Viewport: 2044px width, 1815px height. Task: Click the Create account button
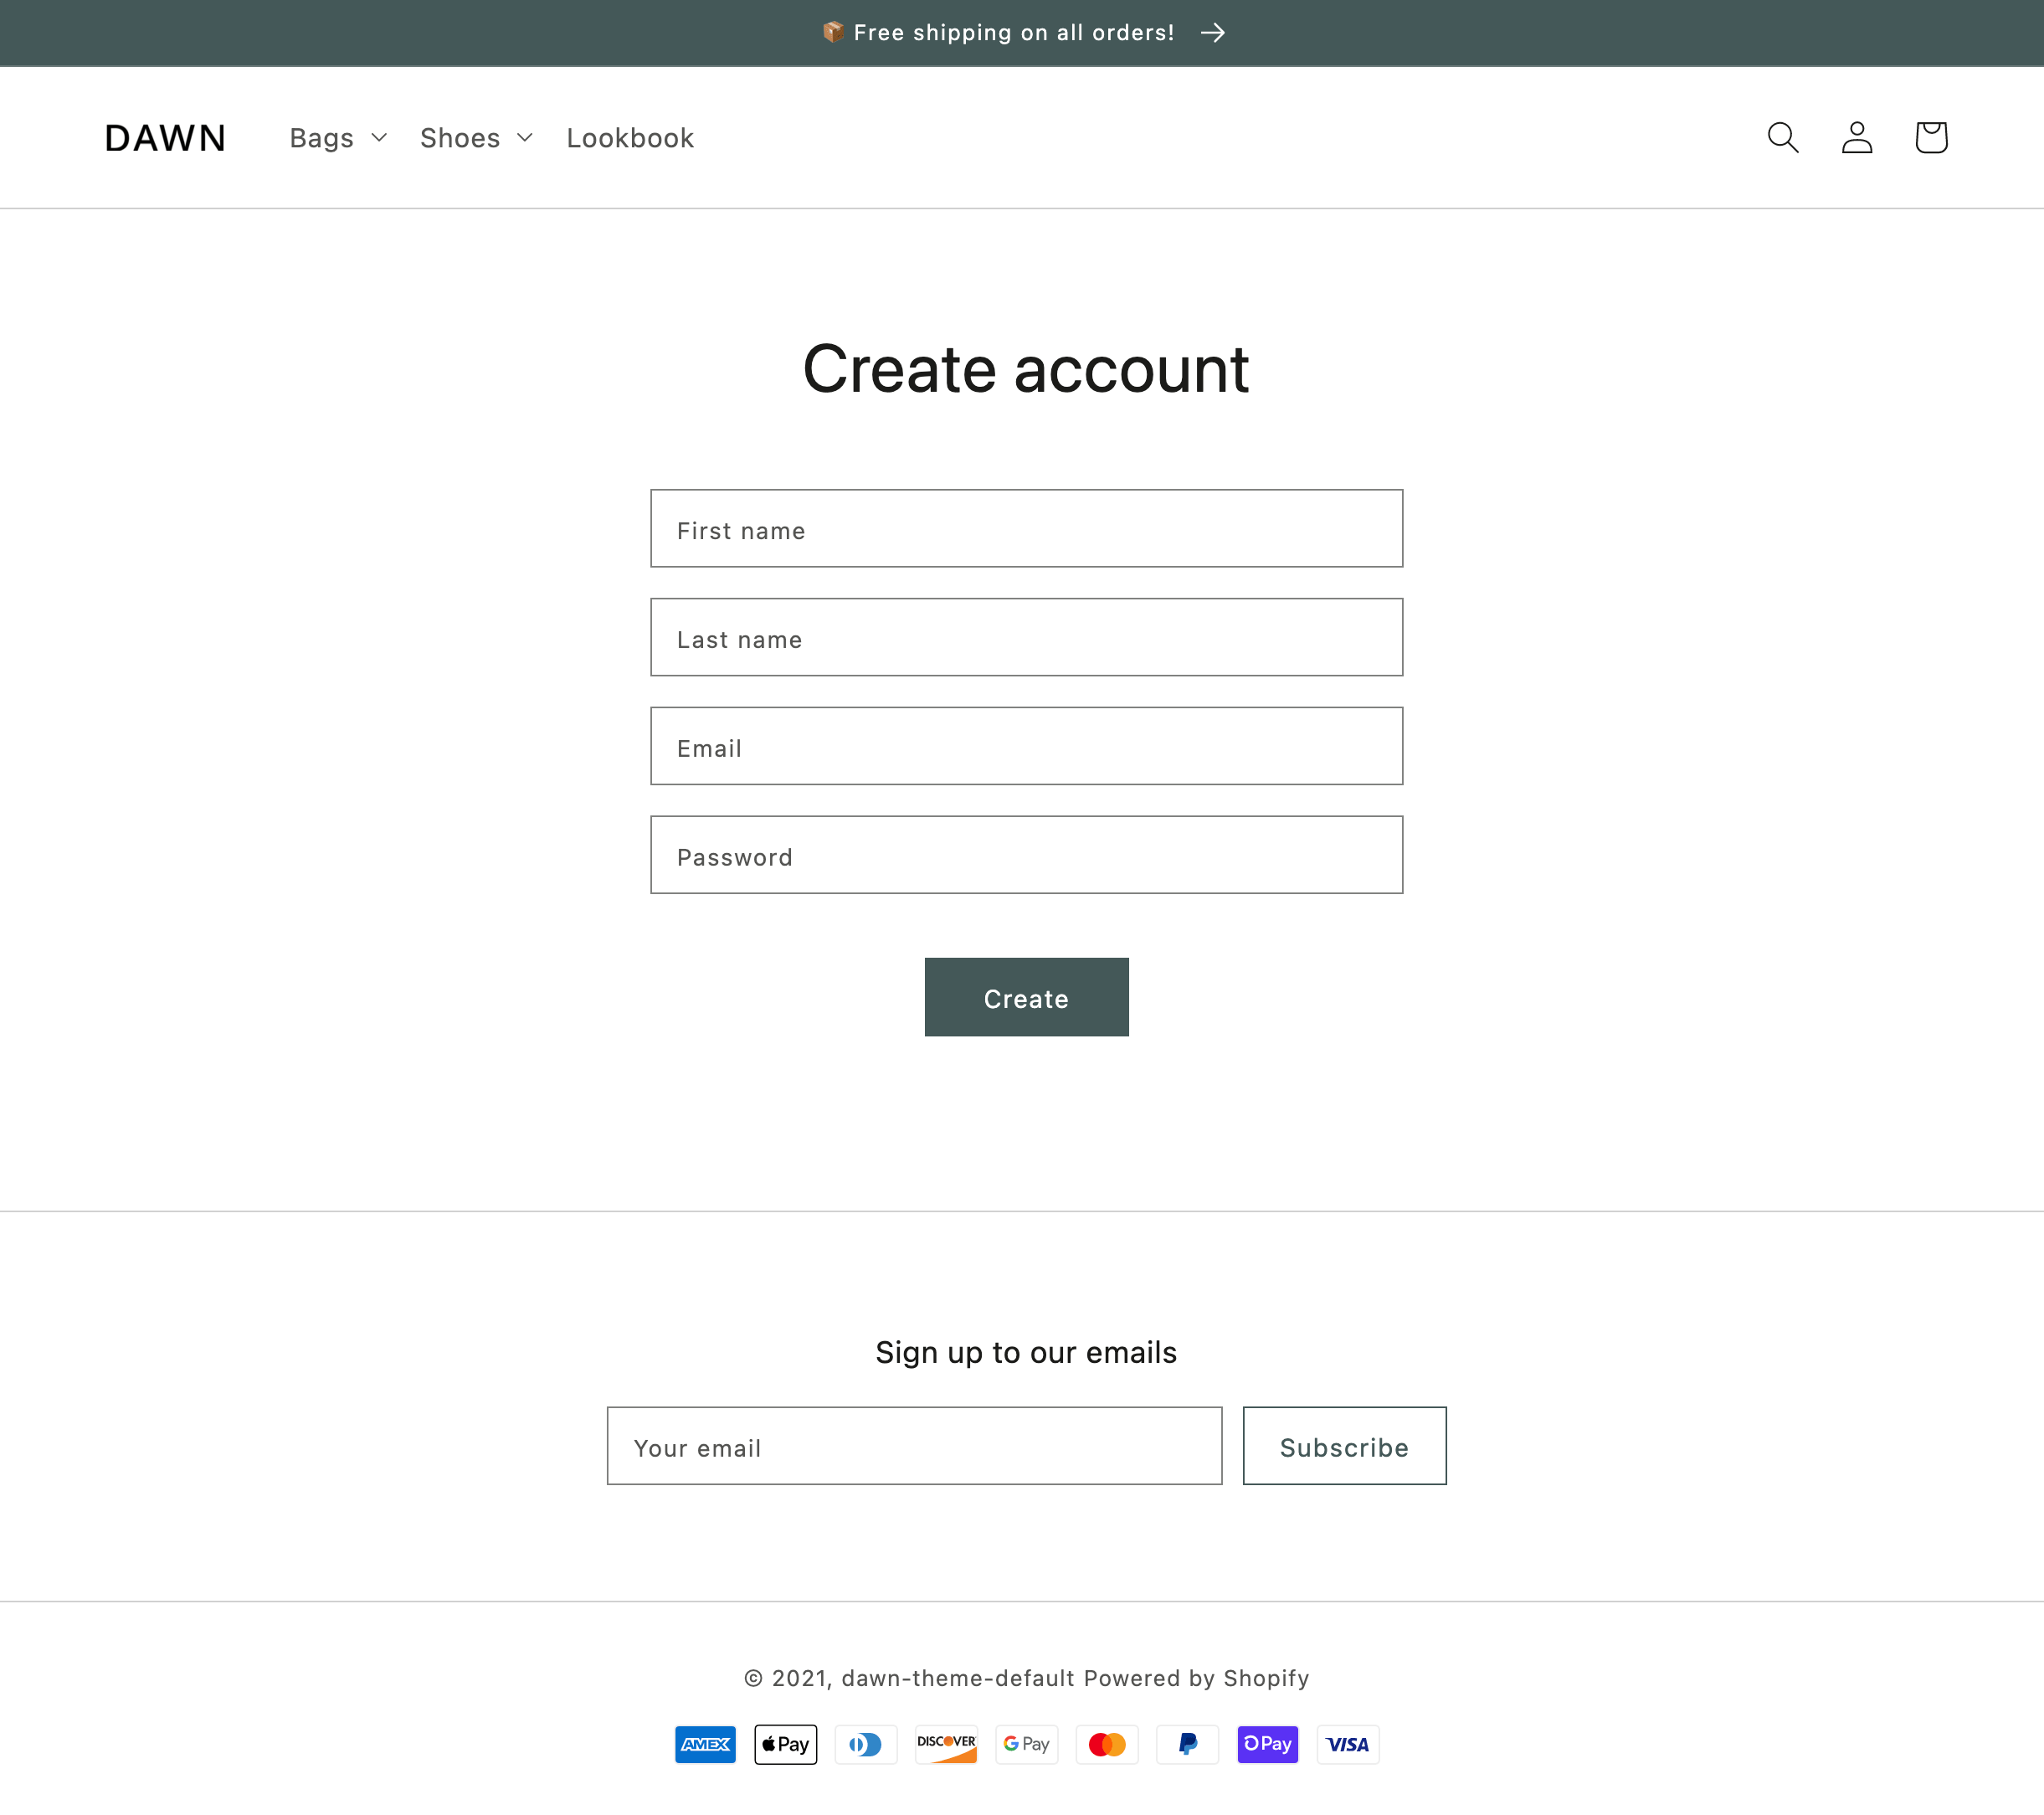tap(1026, 997)
